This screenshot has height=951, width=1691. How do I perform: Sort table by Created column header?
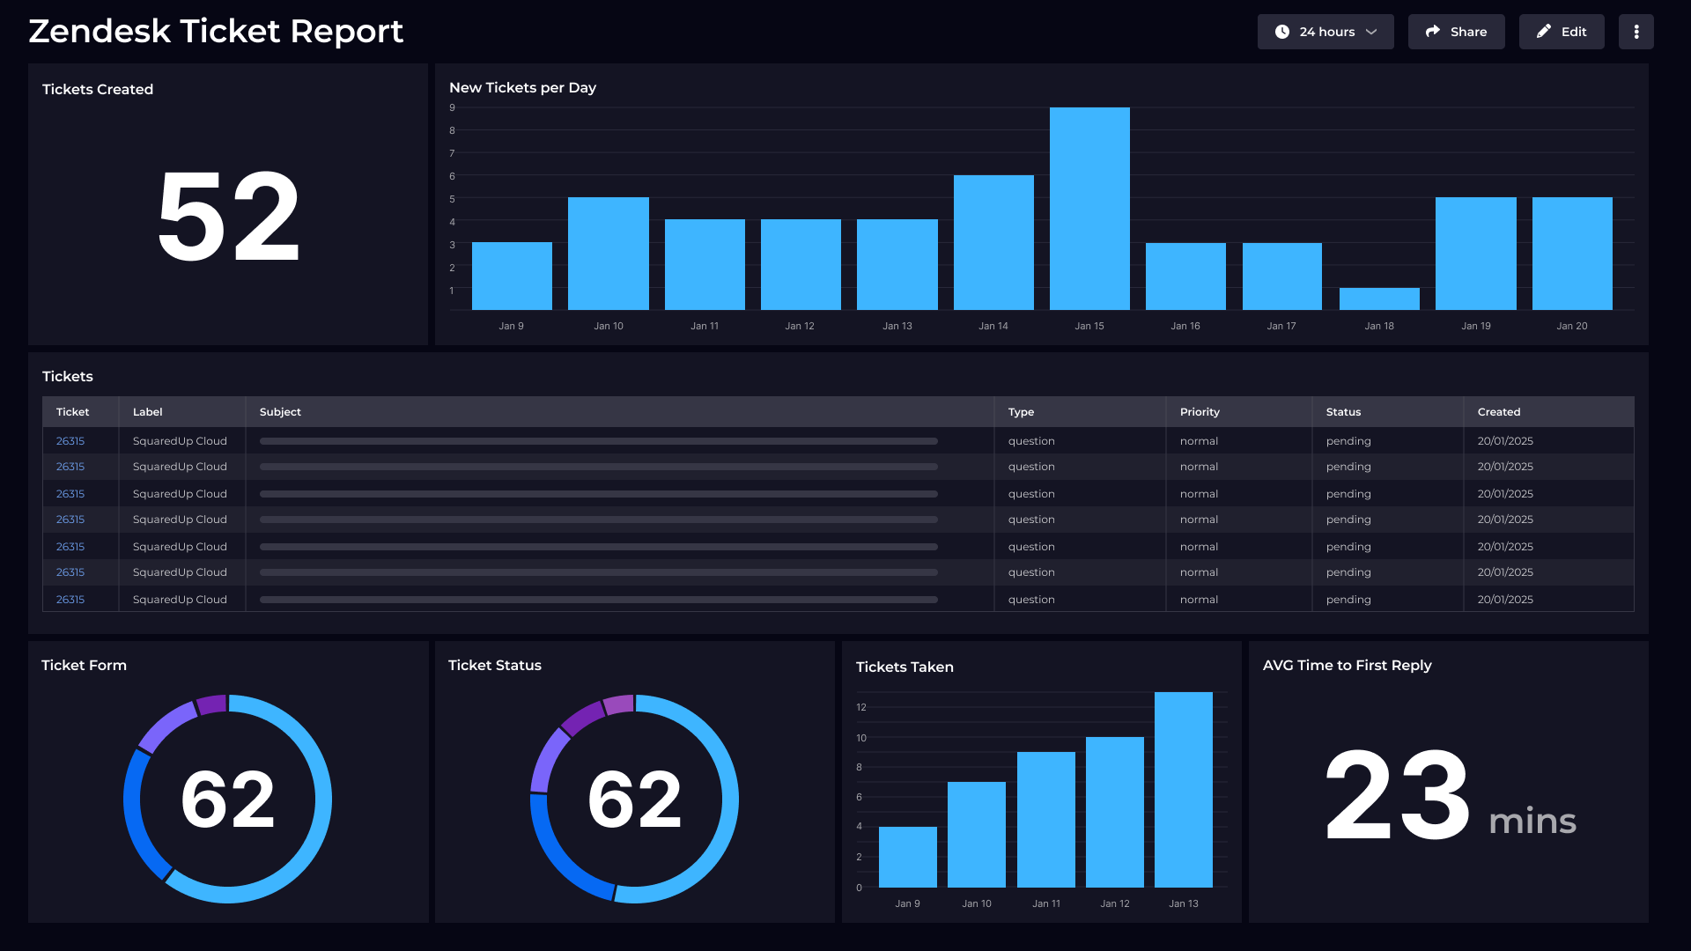1498,412
